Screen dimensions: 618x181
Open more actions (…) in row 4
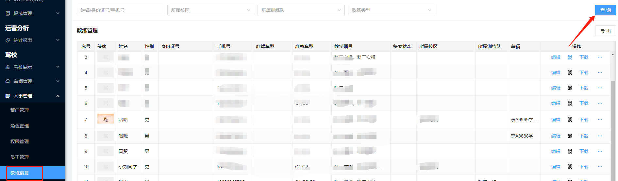point(600,73)
